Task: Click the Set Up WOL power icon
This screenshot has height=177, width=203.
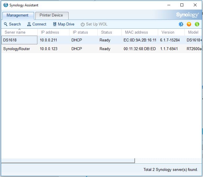Action: tap(83, 24)
